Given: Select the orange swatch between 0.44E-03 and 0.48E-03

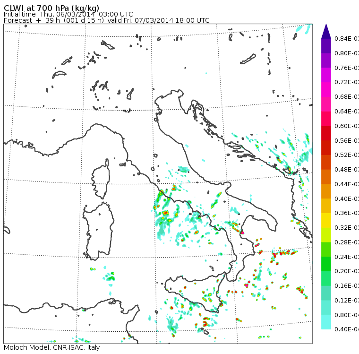Looking at the screenshot, I should tap(326, 177).
